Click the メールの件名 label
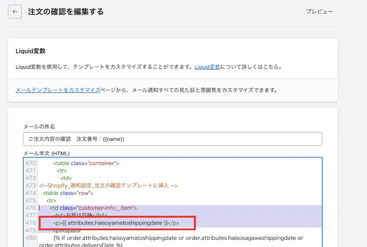The image size is (367, 247). (39, 127)
